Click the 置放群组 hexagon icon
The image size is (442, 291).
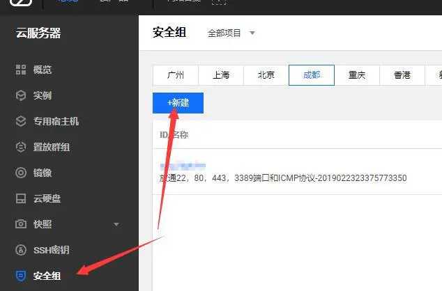click(21, 147)
